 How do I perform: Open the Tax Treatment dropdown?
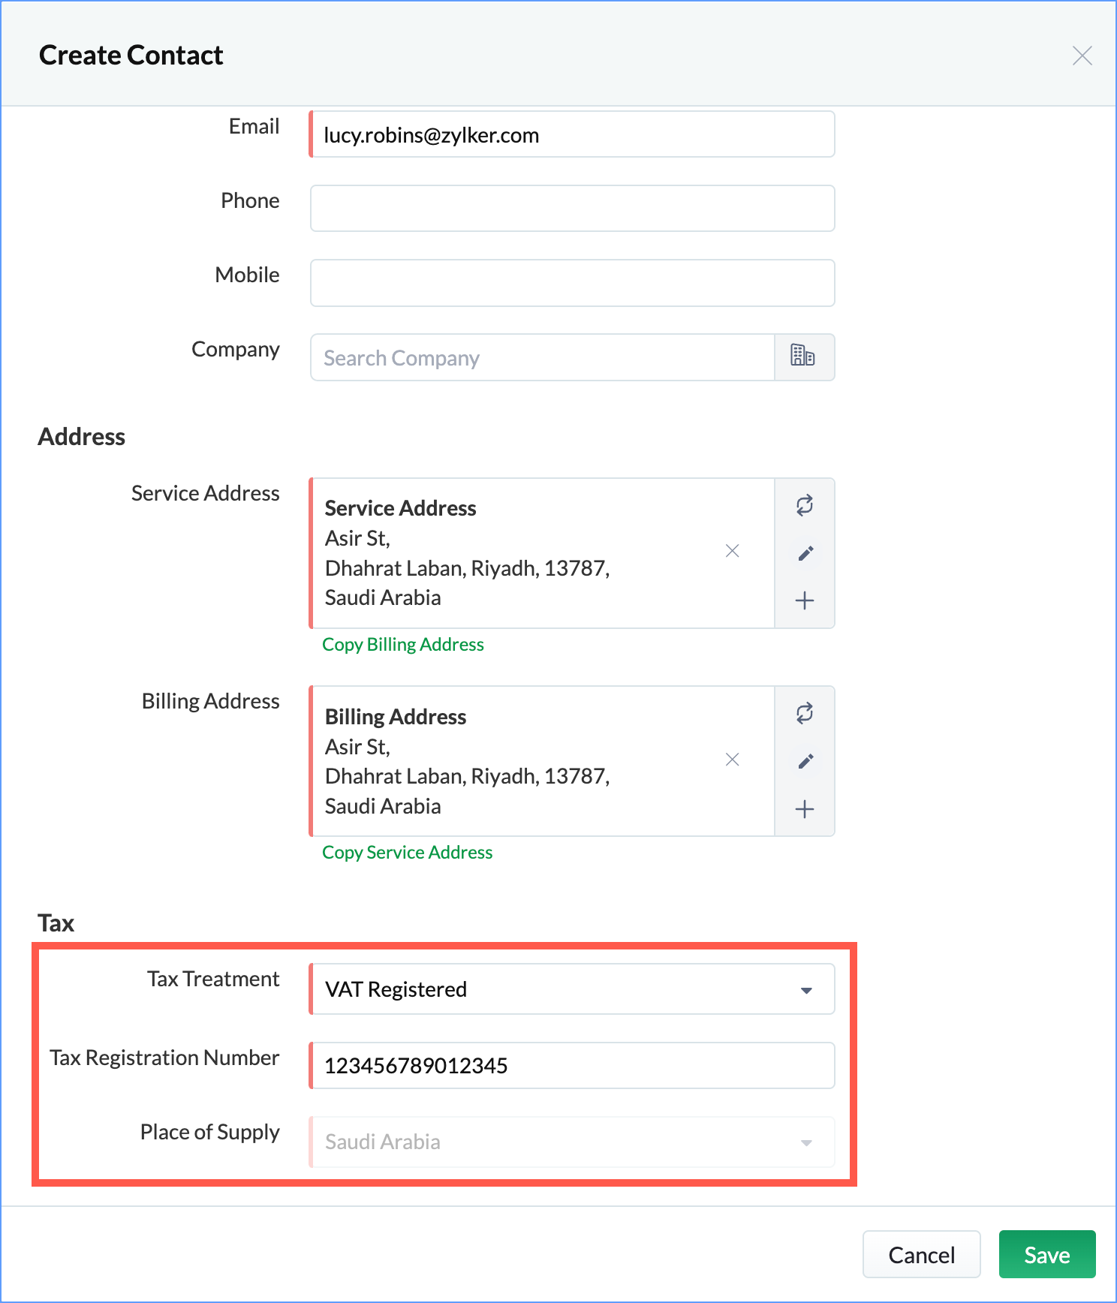point(572,989)
